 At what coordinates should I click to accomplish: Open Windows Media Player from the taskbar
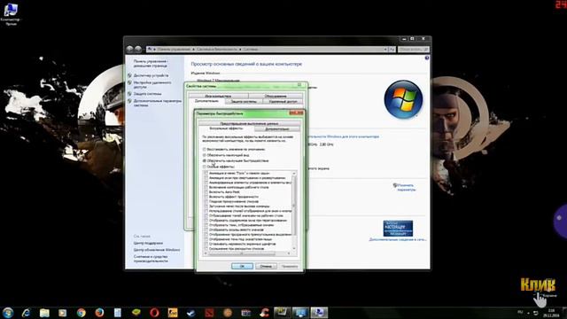[x=63, y=313]
